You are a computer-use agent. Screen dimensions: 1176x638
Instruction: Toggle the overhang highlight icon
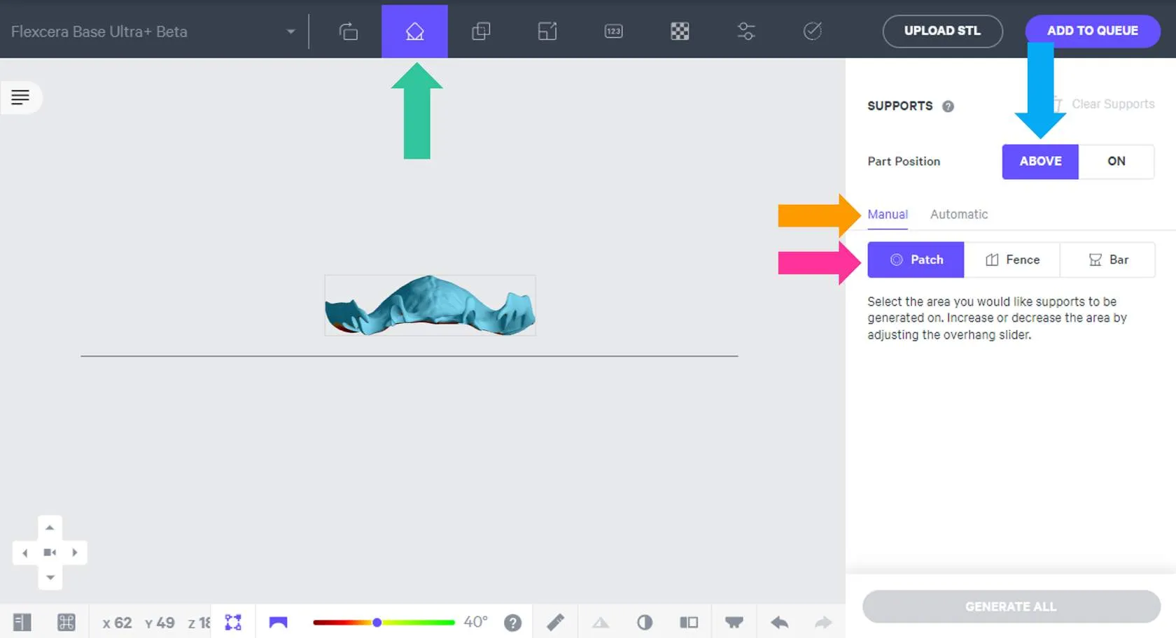pyautogui.click(x=278, y=622)
